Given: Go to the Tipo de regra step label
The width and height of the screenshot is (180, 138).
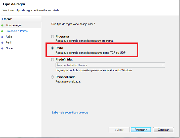Looking at the screenshot, I should point(14,25).
